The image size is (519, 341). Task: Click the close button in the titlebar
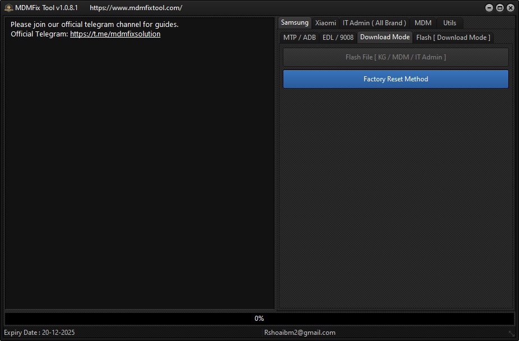pyautogui.click(x=510, y=7)
